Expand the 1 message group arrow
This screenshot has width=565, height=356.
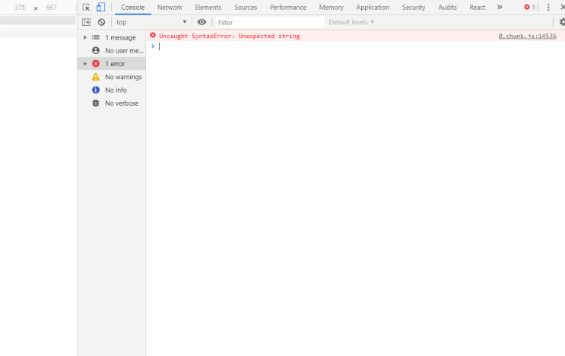pyautogui.click(x=85, y=37)
